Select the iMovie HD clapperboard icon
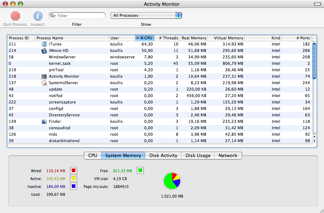Image resolution: width=324 pixels, height=213 pixels. [44, 50]
